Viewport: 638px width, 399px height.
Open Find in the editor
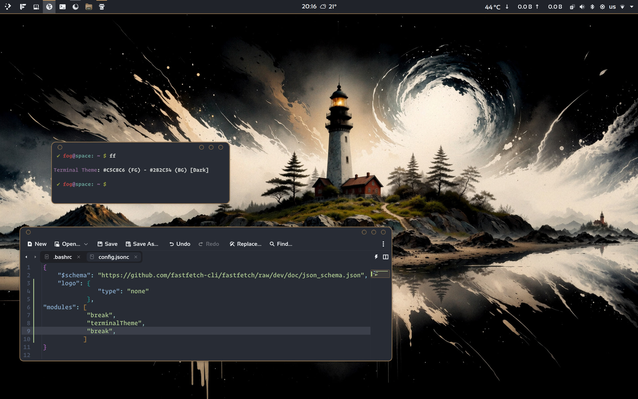pos(281,244)
